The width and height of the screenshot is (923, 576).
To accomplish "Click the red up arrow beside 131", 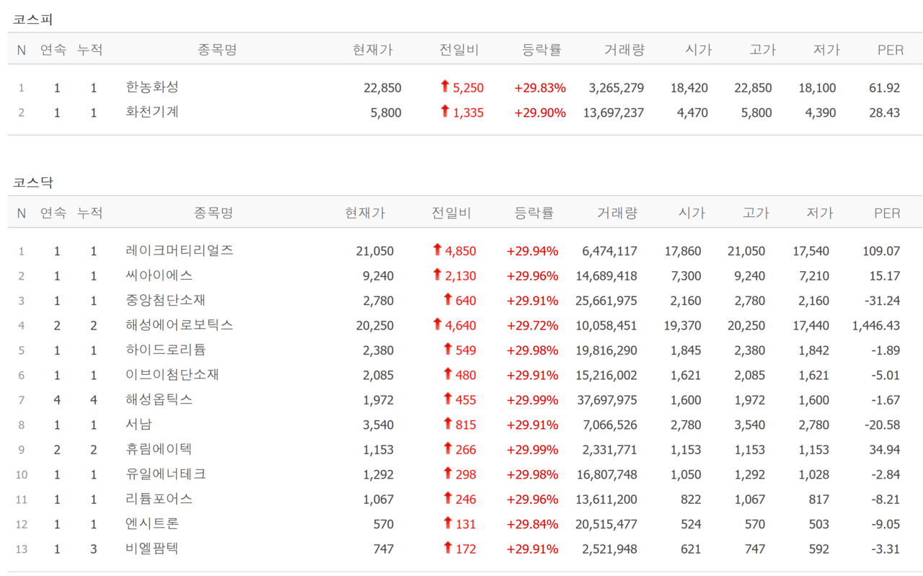I will [448, 523].
